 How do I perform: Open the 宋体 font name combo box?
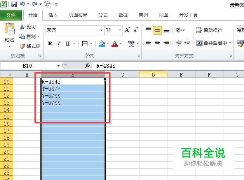75,30
